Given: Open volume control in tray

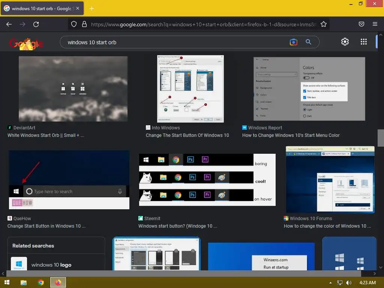Looking at the screenshot, I should point(348,283).
